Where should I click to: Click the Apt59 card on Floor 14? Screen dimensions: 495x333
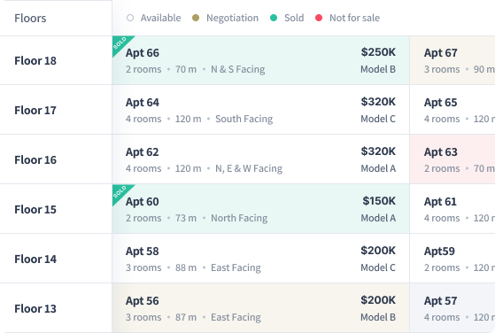pos(452,259)
